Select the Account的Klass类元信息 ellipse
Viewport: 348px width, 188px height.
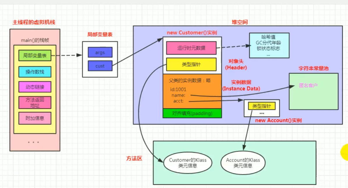pos(243,163)
